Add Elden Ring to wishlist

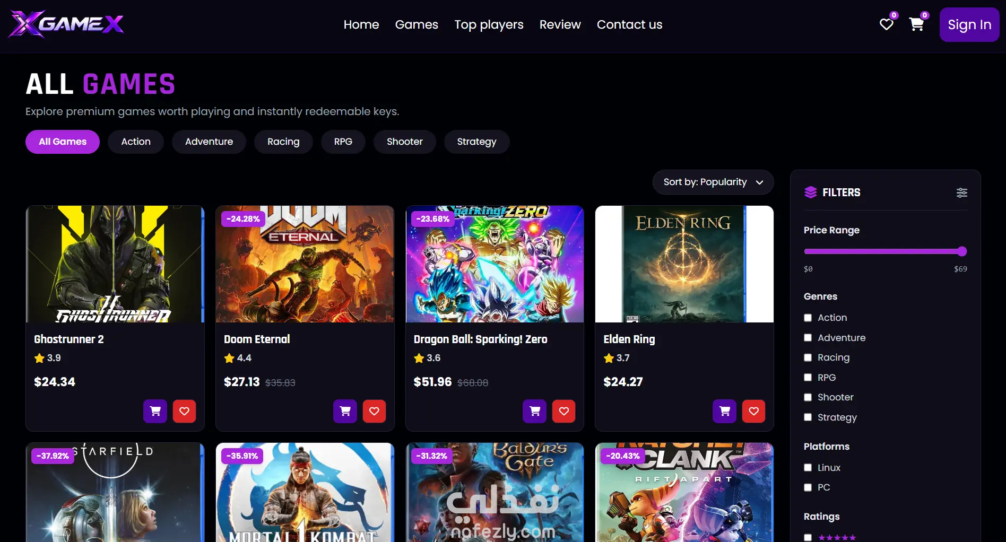coord(753,411)
